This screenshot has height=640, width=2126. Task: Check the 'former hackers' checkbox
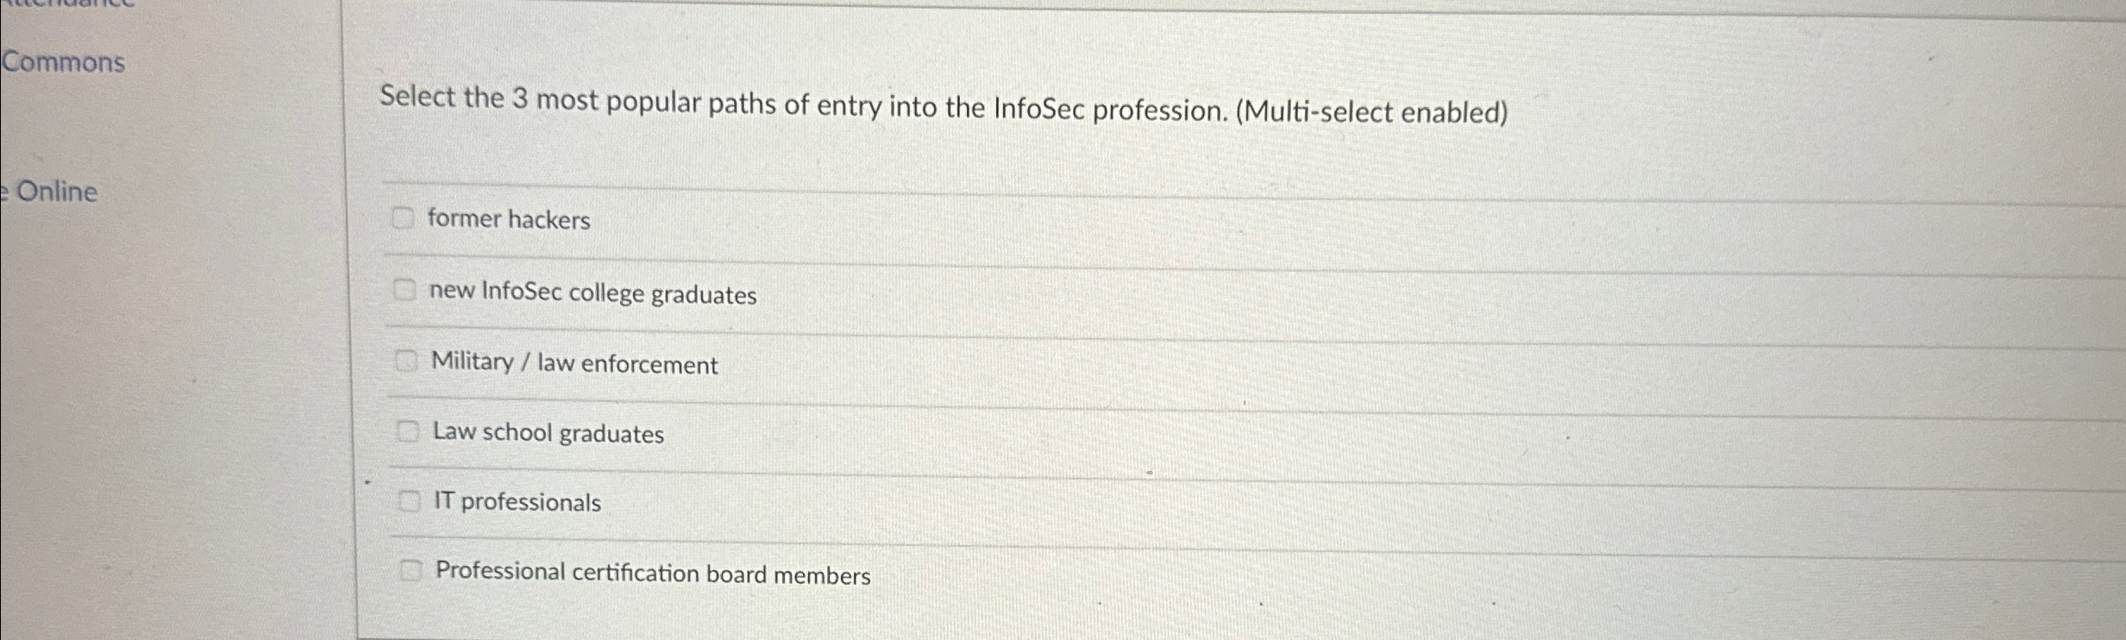pyautogui.click(x=405, y=219)
